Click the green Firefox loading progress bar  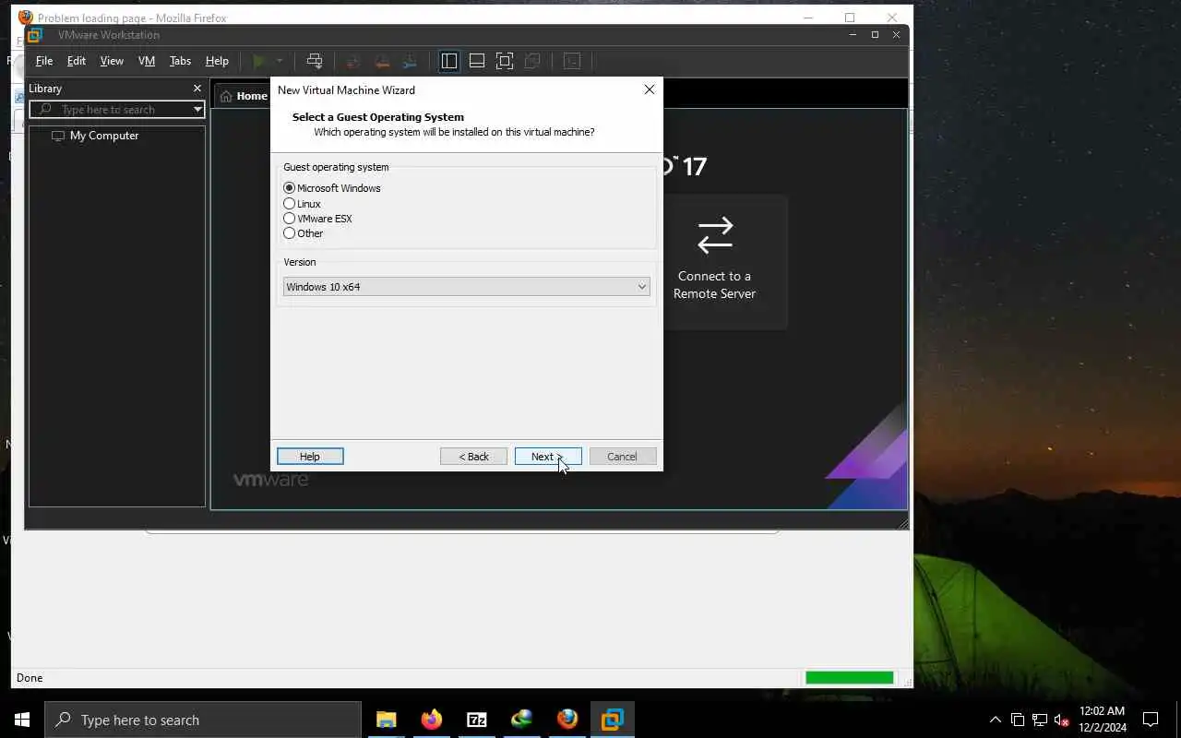[850, 677]
